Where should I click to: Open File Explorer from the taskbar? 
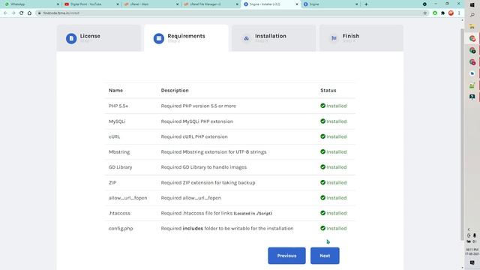472,27
